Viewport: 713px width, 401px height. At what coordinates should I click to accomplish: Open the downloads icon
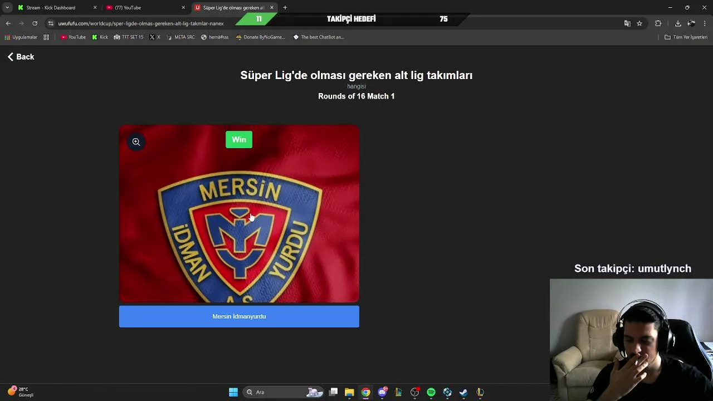(678, 23)
